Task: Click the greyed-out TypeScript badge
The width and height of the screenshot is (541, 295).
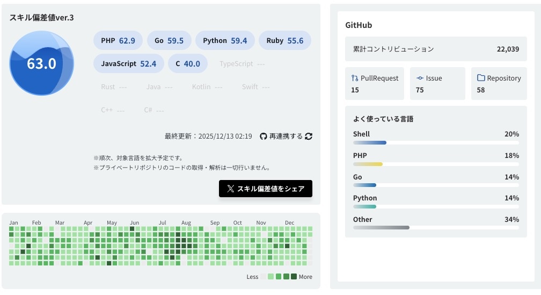Action: tap(242, 64)
